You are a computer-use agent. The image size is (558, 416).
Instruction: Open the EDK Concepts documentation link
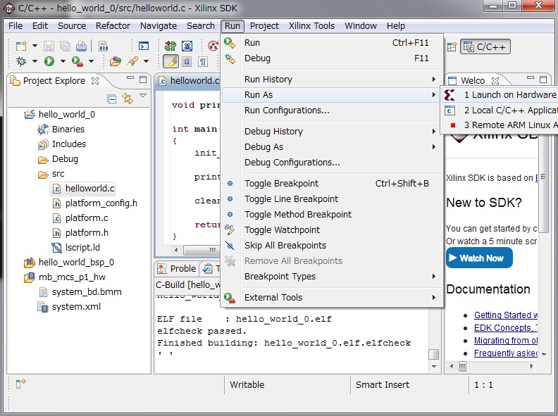click(x=506, y=328)
